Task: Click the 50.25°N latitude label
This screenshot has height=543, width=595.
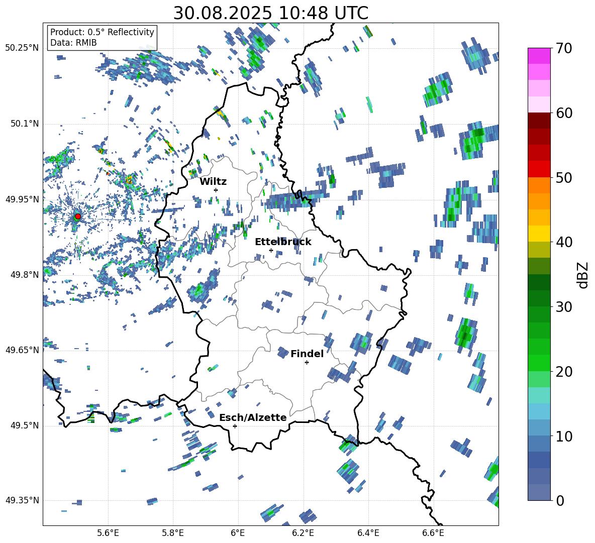Action: point(22,48)
